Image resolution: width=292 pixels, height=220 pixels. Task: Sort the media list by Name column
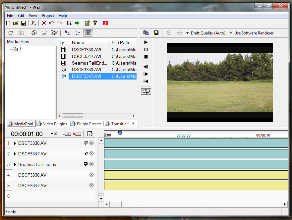pos(89,42)
